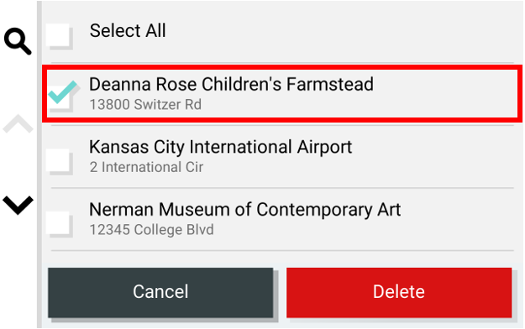Image resolution: width=525 pixels, height=329 pixels.
Task: Open search with the magnifying glass icon
Action: pos(18,41)
